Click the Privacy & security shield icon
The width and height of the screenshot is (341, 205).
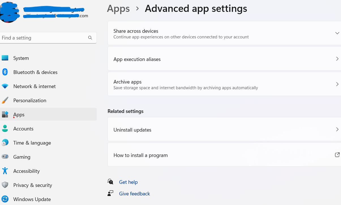coord(5,185)
